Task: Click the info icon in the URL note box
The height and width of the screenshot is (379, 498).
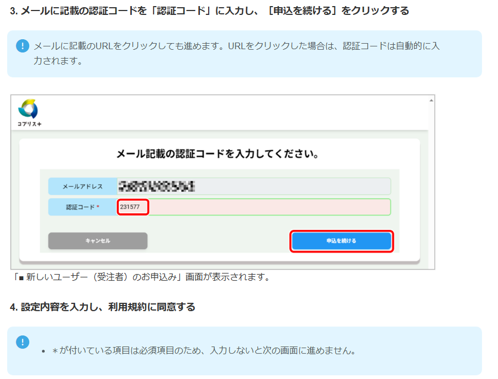Action: pos(23,46)
